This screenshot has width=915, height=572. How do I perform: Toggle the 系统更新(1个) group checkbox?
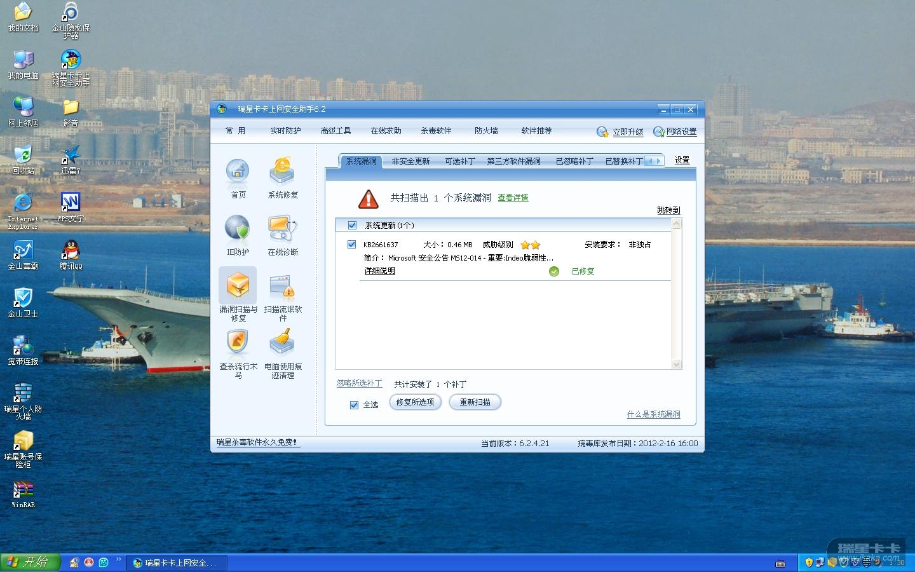tap(352, 225)
